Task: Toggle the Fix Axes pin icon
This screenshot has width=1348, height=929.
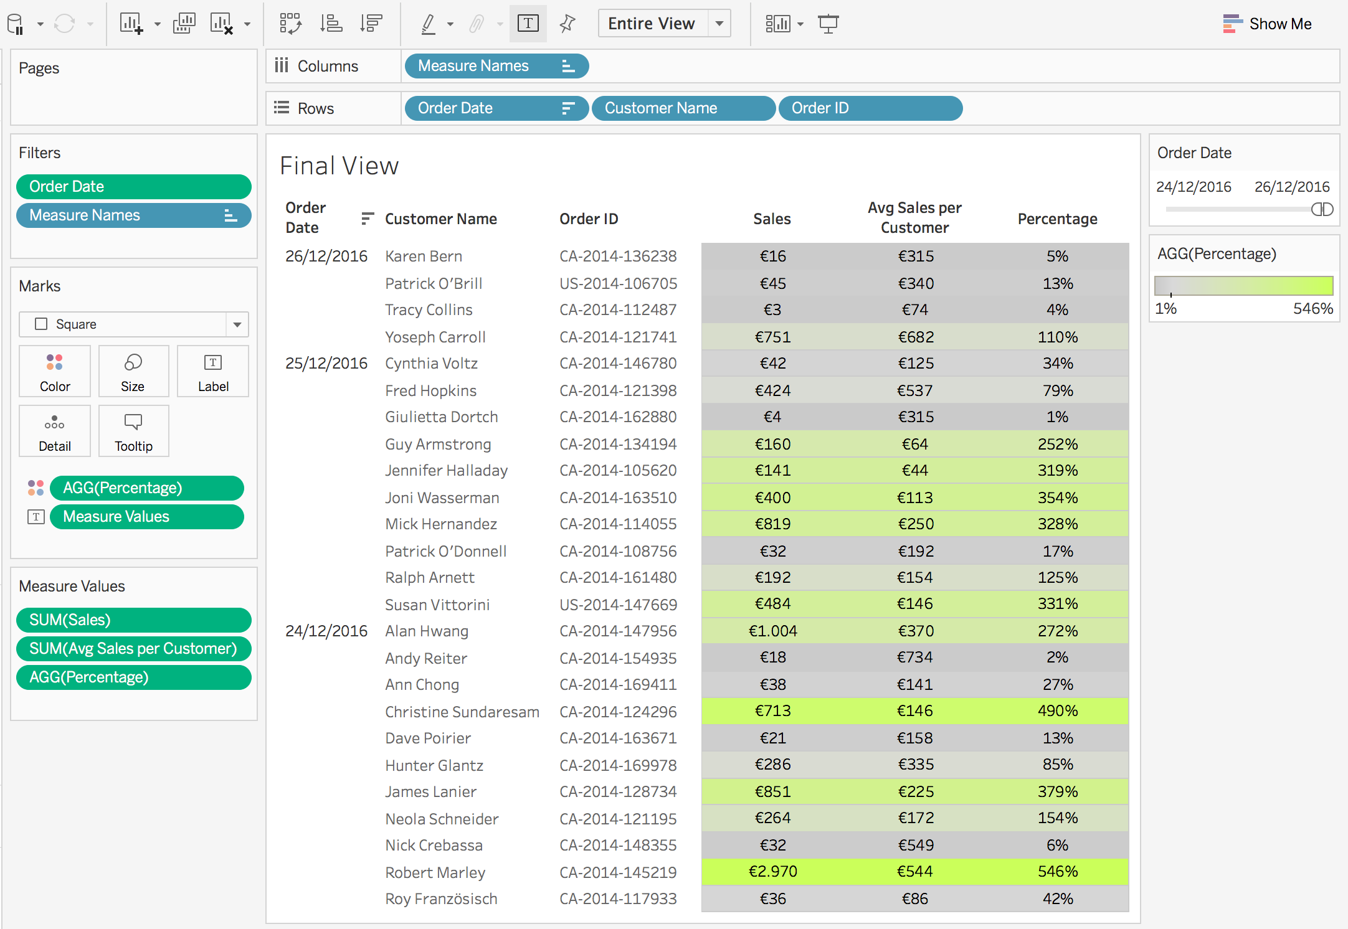Action: click(567, 24)
